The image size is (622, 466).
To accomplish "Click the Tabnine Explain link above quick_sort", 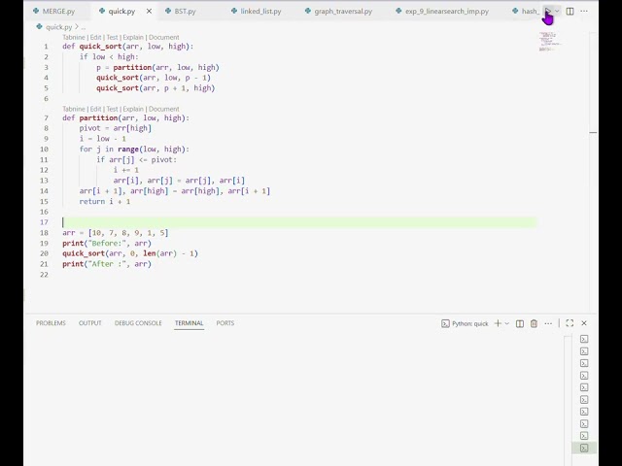I will click(x=134, y=37).
